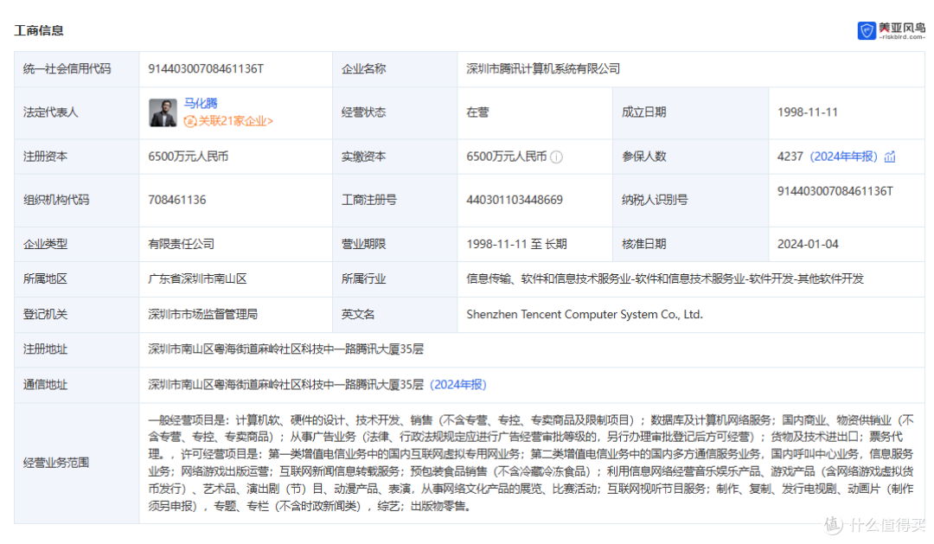Select organization code 708461136
The image size is (934, 544).
pyautogui.click(x=177, y=200)
